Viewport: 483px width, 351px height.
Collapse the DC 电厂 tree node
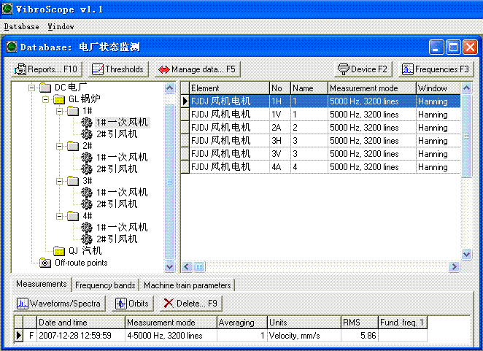click(x=31, y=88)
